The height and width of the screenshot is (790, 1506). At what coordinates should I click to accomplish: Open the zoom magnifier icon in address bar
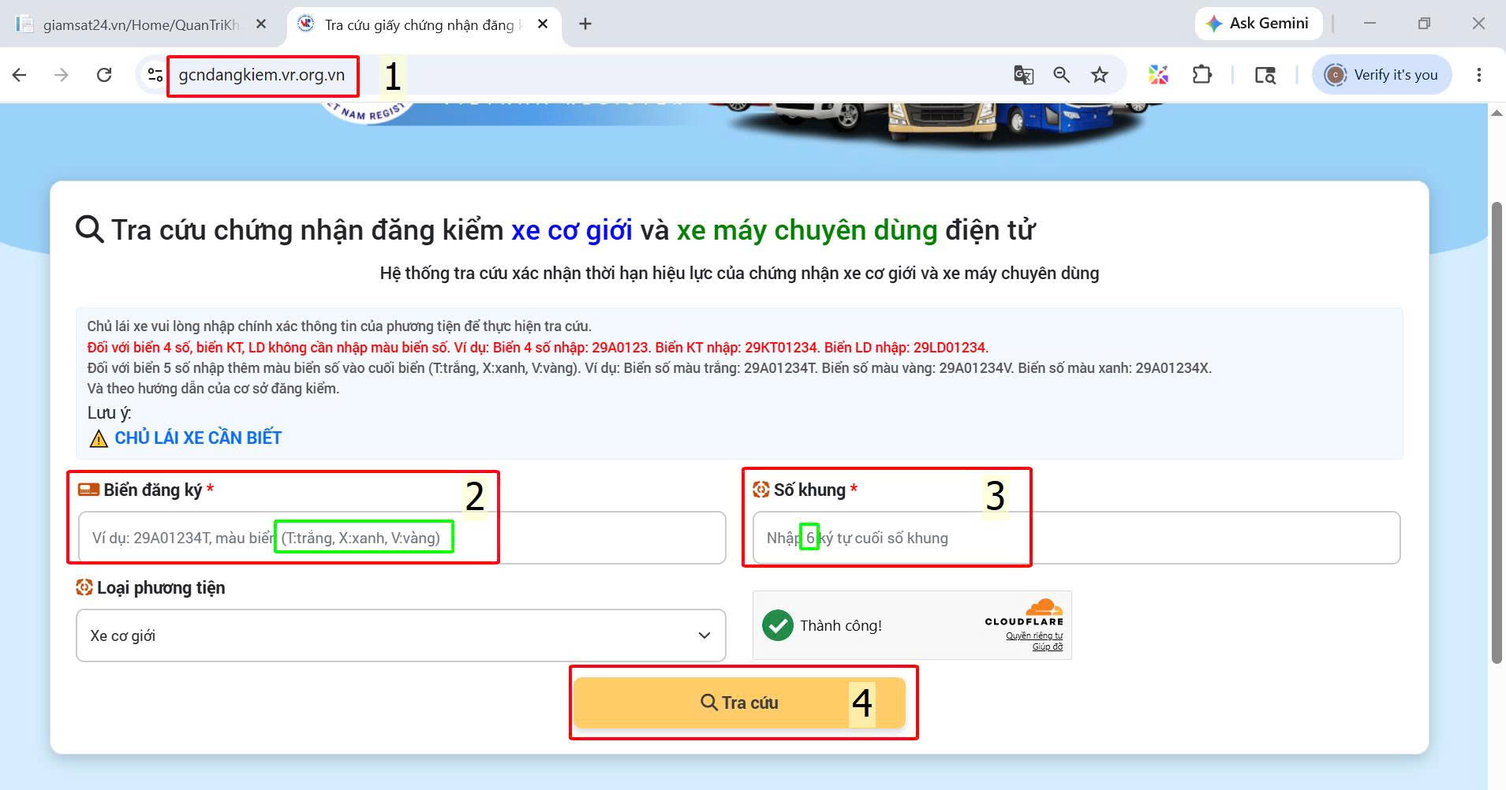[x=1062, y=75]
